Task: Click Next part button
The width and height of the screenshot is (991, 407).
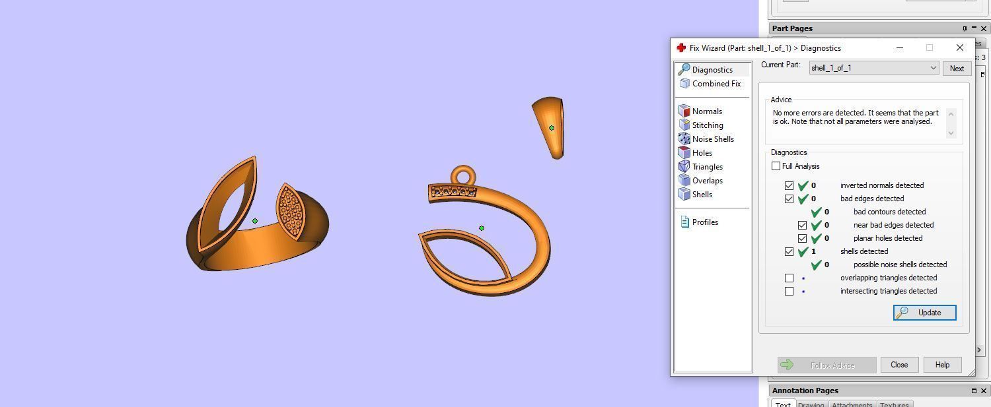Action: [957, 69]
